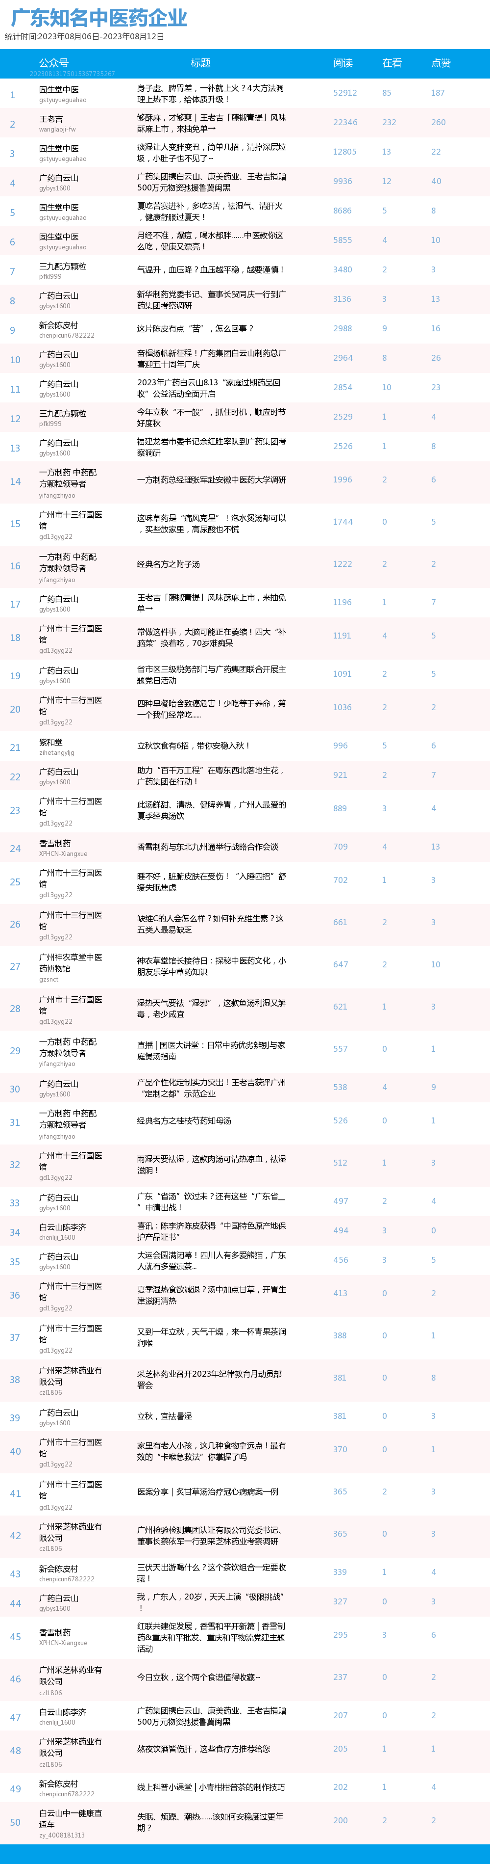490x1864 pixels.
Task: Open article 今日立秋，这个两个食谱值得收藏
Action: 199,1678
